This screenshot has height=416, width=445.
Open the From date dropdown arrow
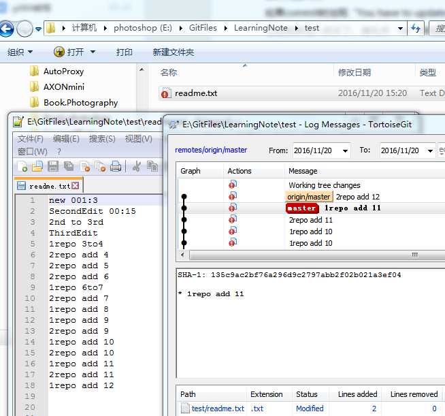click(x=345, y=150)
